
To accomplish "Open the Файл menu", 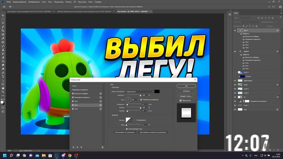I will 9,2.
